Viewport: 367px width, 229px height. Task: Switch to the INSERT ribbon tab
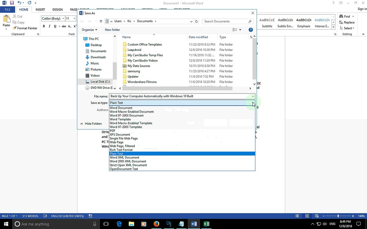click(x=40, y=10)
